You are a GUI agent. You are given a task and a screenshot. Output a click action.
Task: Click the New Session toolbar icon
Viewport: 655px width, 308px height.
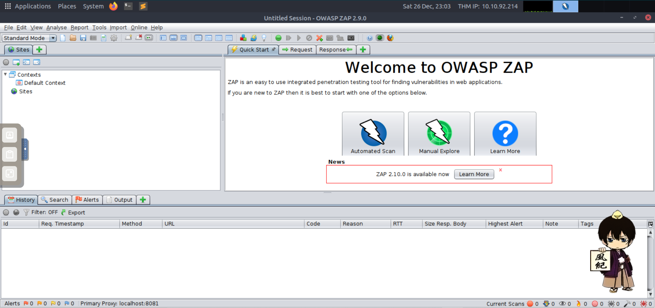click(x=63, y=38)
